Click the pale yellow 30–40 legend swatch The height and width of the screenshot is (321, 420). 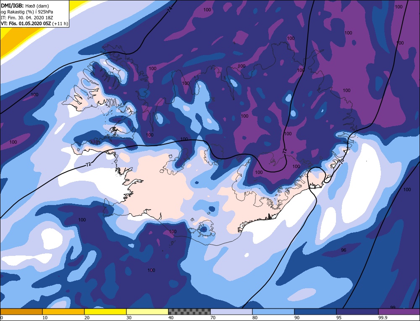coord(147,311)
